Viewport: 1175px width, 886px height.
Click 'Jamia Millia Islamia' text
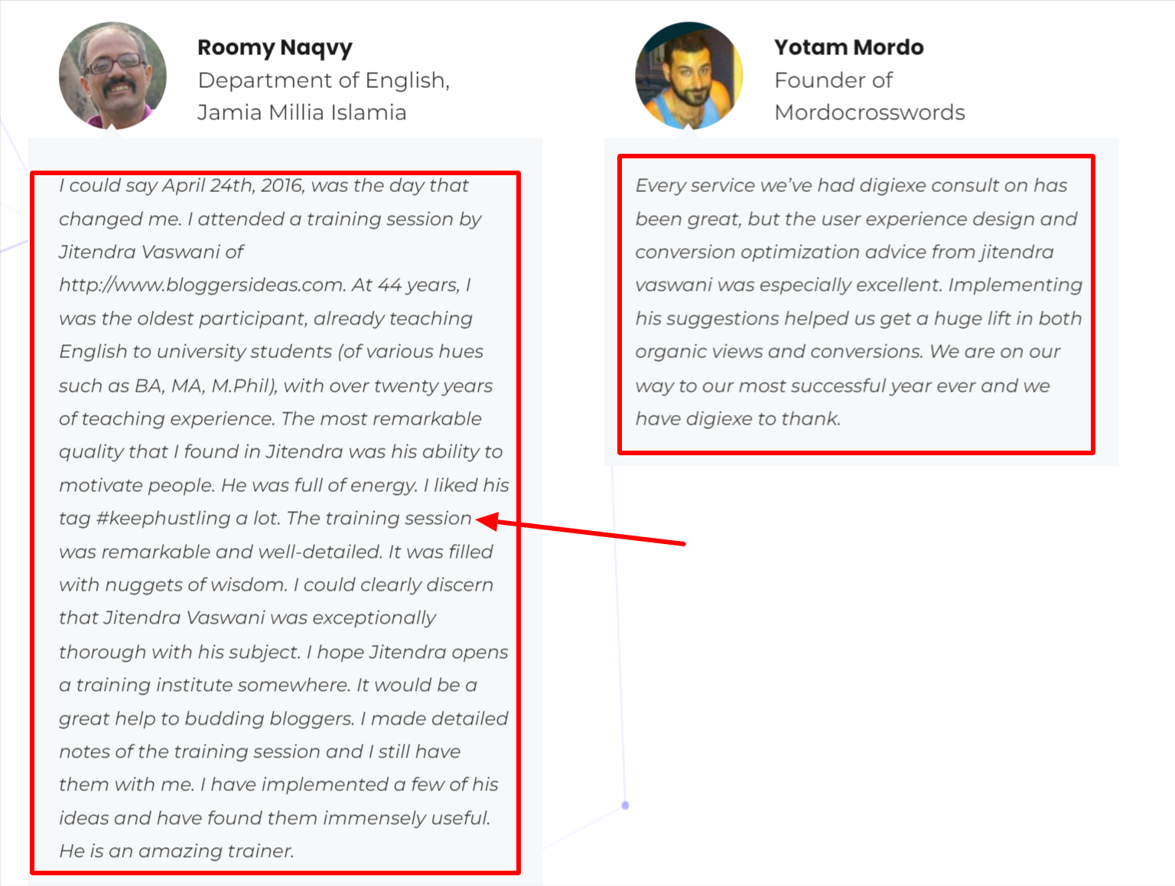pos(302,112)
